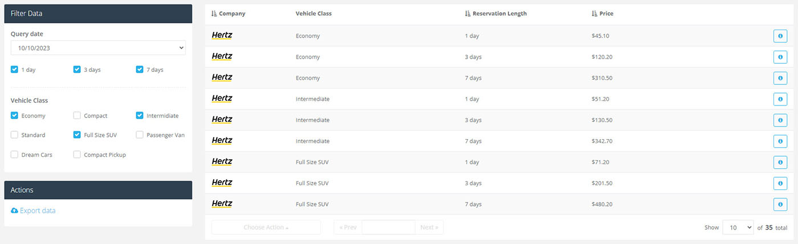Viewport: 798px width, 244px height.
Task: Sort by Reservation Length column
Action: pos(496,14)
